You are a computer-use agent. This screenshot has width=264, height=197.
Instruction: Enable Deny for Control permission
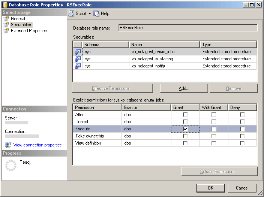coord(242,122)
